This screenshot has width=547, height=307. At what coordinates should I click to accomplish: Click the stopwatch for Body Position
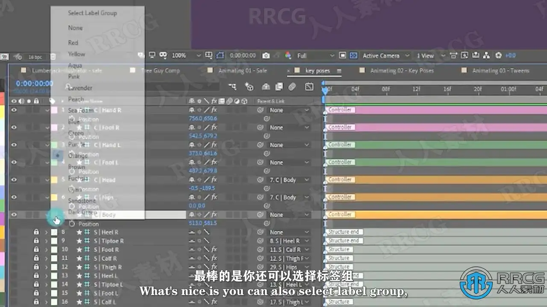point(72,224)
